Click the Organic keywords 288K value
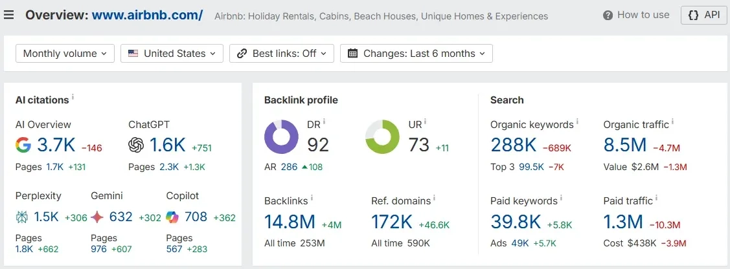 pos(514,145)
